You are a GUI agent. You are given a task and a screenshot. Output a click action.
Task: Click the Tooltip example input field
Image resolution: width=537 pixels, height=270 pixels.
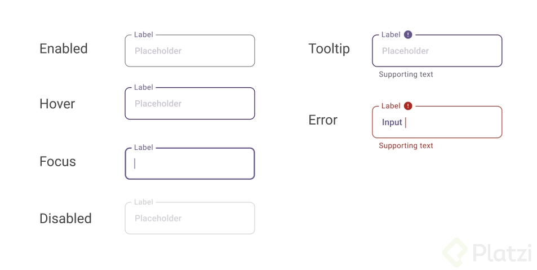point(437,51)
